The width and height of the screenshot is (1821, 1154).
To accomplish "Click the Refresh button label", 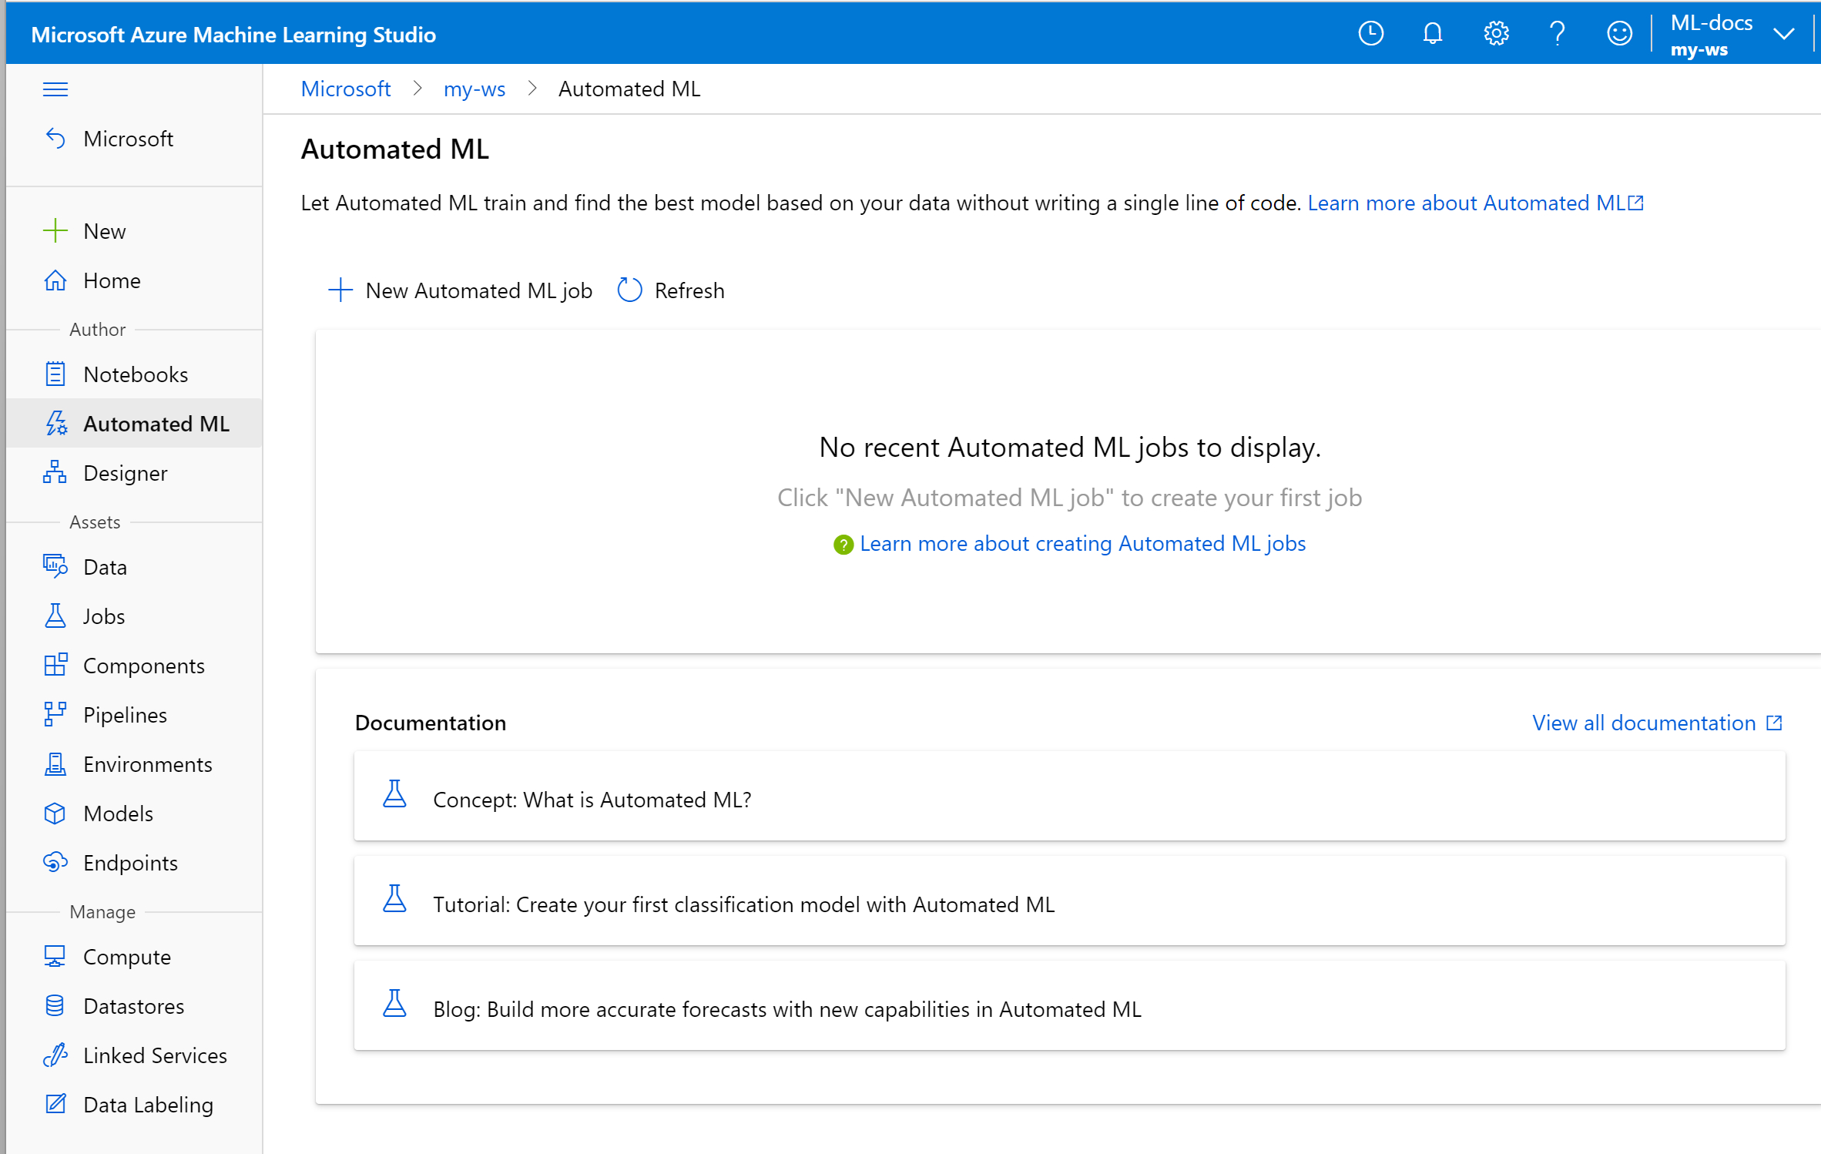I will coord(689,290).
